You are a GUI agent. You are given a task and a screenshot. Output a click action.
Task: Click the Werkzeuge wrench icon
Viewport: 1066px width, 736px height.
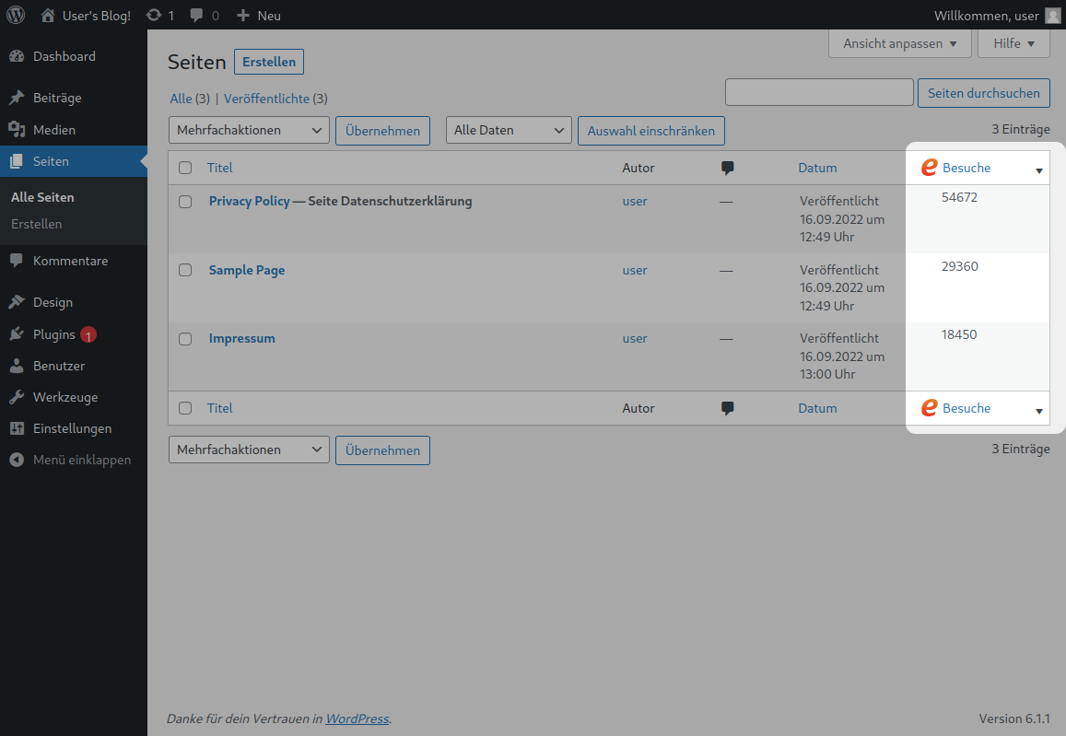pos(17,397)
